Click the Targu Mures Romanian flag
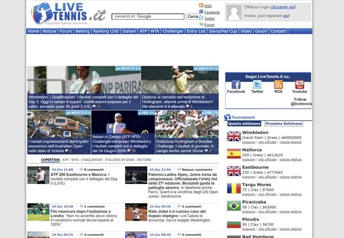344x238 pixels. point(233,188)
